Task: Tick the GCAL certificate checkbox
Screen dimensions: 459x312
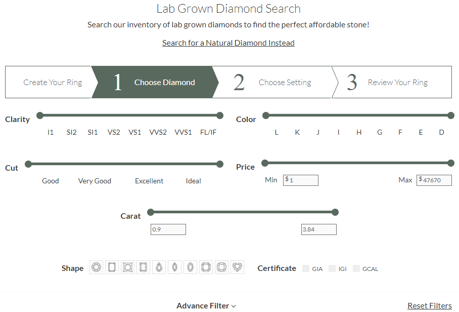Action: tap(356, 269)
